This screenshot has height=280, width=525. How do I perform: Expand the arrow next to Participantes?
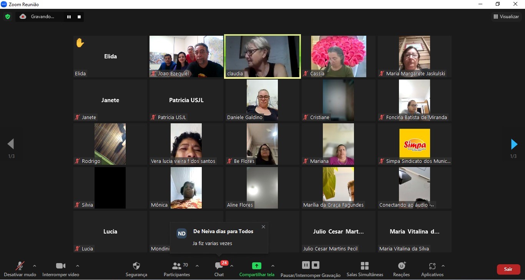[x=197, y=266]
